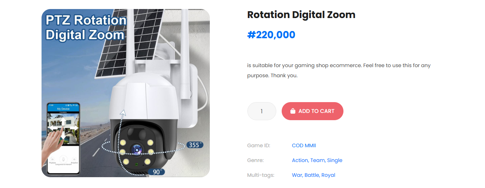Viewport: 485px width, 188px height.
Task: Select the Team genre link
Action: (317, 160)
